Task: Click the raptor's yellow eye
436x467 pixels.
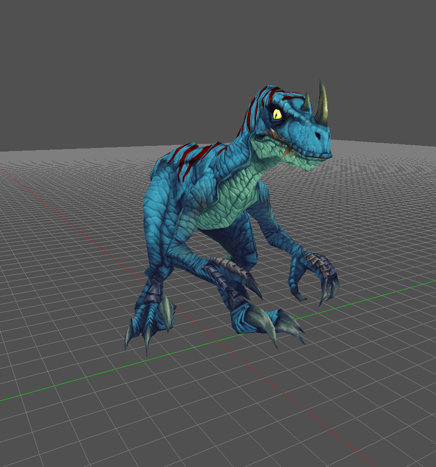Action: (277, 114)
